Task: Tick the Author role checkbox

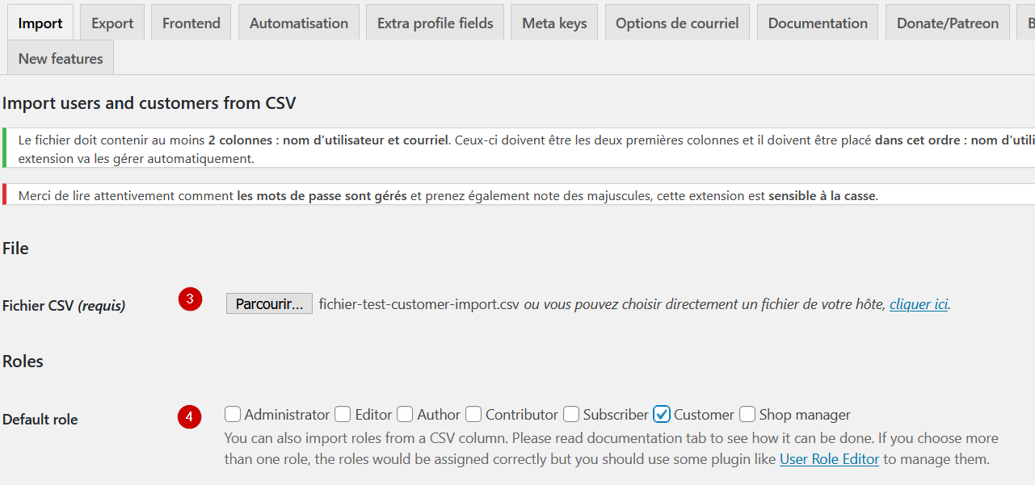Action: [405, 414]
